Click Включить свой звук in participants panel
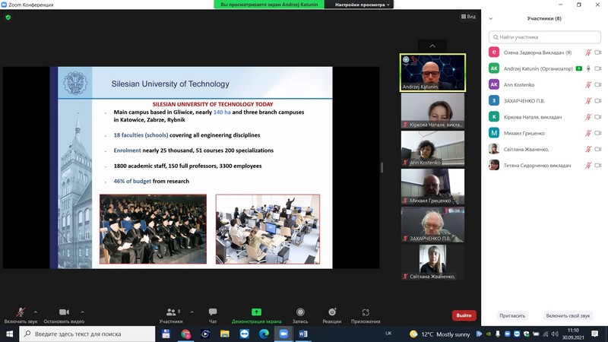 pyautogui.click(x=568, y=315)
